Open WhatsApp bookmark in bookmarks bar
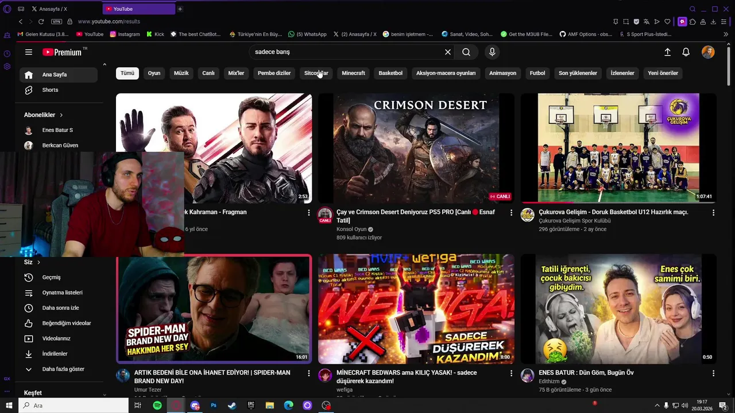The image size is (735, 413). point(307,34)
